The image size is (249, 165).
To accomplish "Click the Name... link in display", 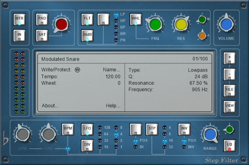I will point(112,70).
